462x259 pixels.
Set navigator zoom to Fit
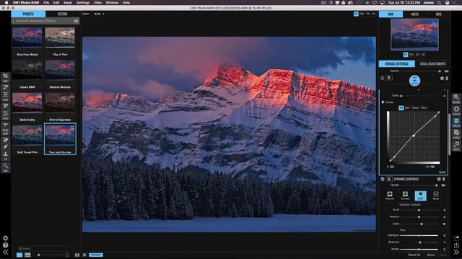coord(406,55)
